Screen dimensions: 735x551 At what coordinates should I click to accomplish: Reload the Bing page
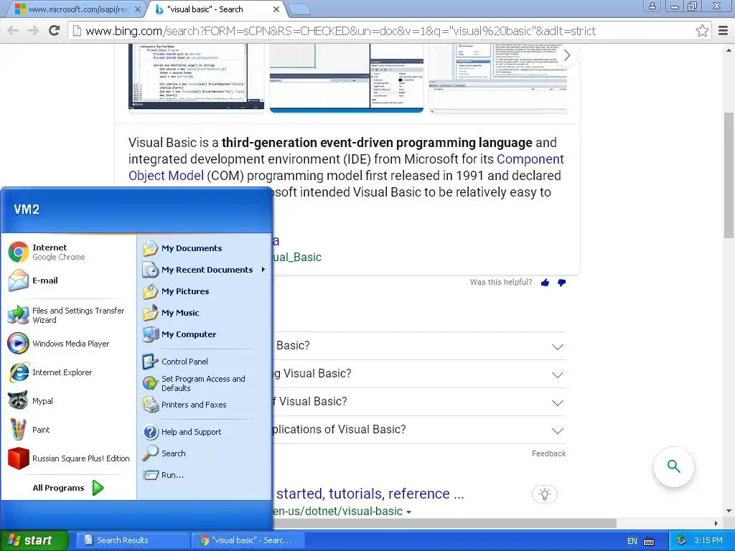point(55,30)
